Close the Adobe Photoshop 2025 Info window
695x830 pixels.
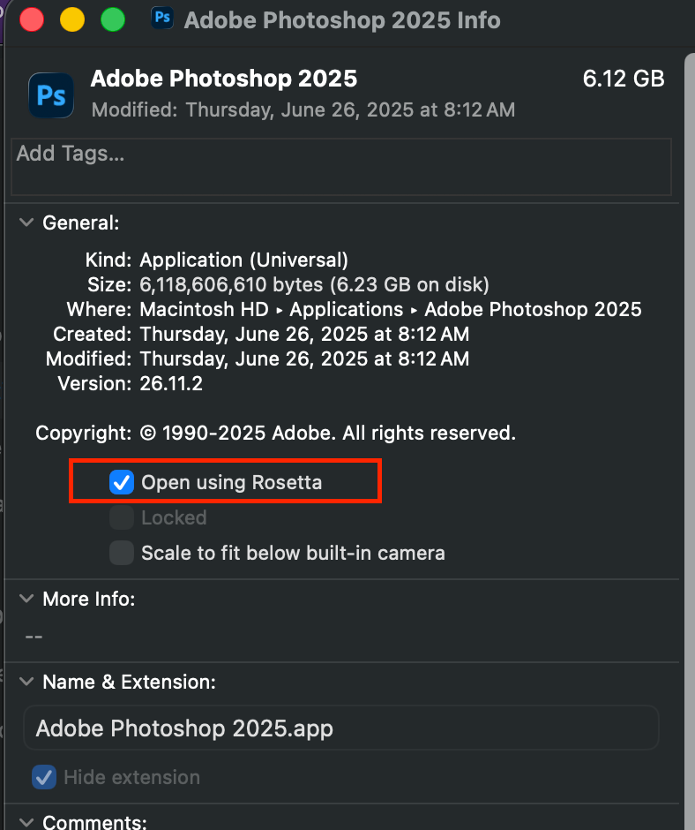(32, 19)
